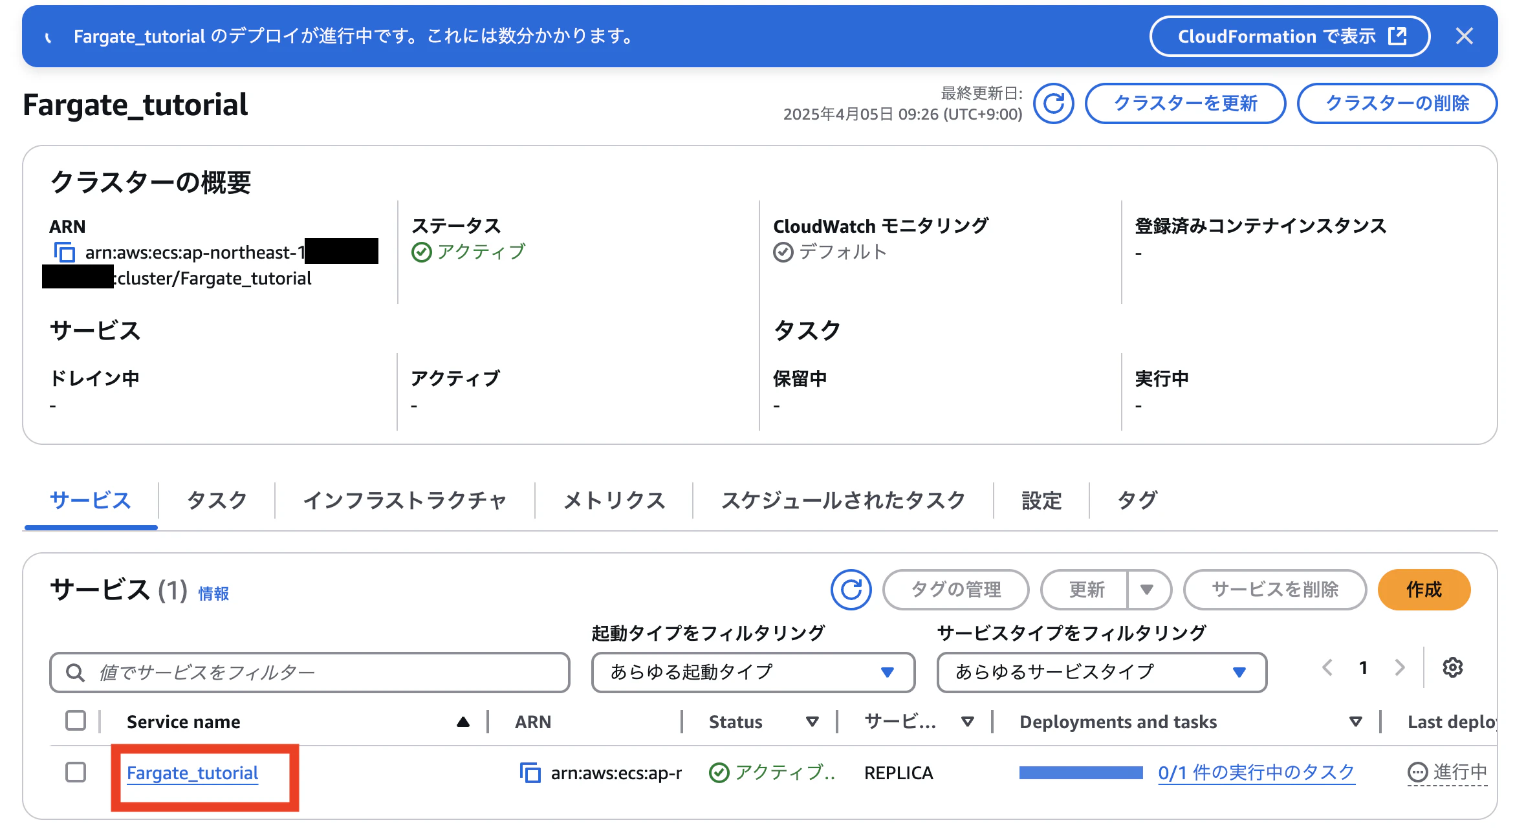The width and height of the screenshot is (1515, 829).
Task: Click the アクティブ status in cluster overview
Action: 469,252
